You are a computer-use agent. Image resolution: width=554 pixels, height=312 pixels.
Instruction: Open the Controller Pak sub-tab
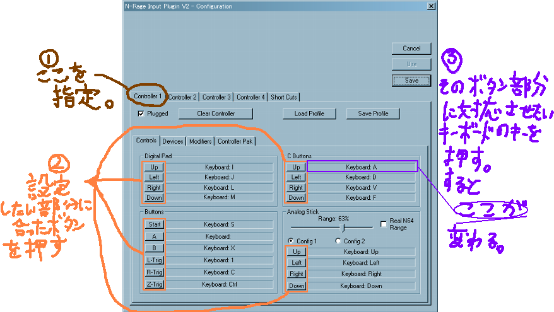tap(235, 142)
